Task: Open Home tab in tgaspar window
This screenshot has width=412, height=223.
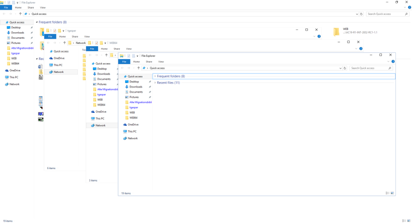Action: pyautogui.click(x=62, y=37)
